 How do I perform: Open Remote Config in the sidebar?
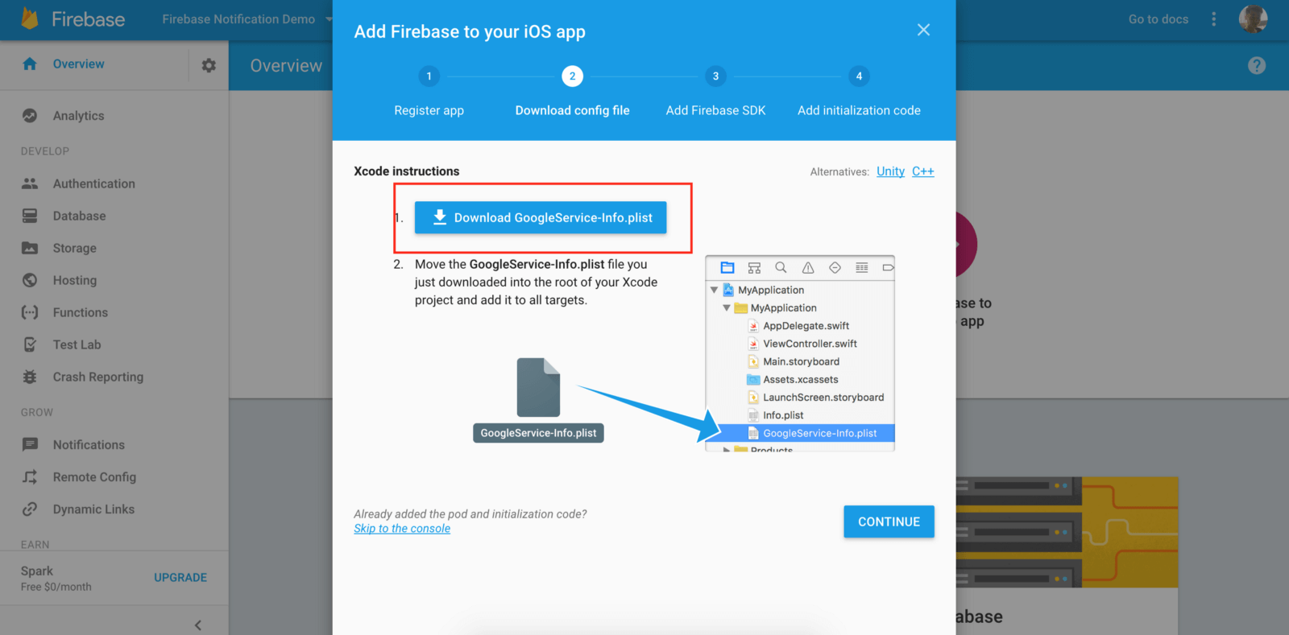tap(94, 476)
